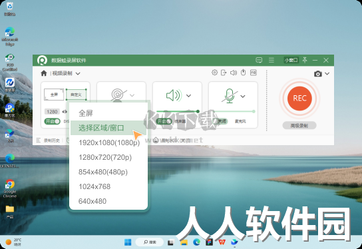
Task: Expand the screenshot camera dropdown arrow
Action: coord(327,74)
